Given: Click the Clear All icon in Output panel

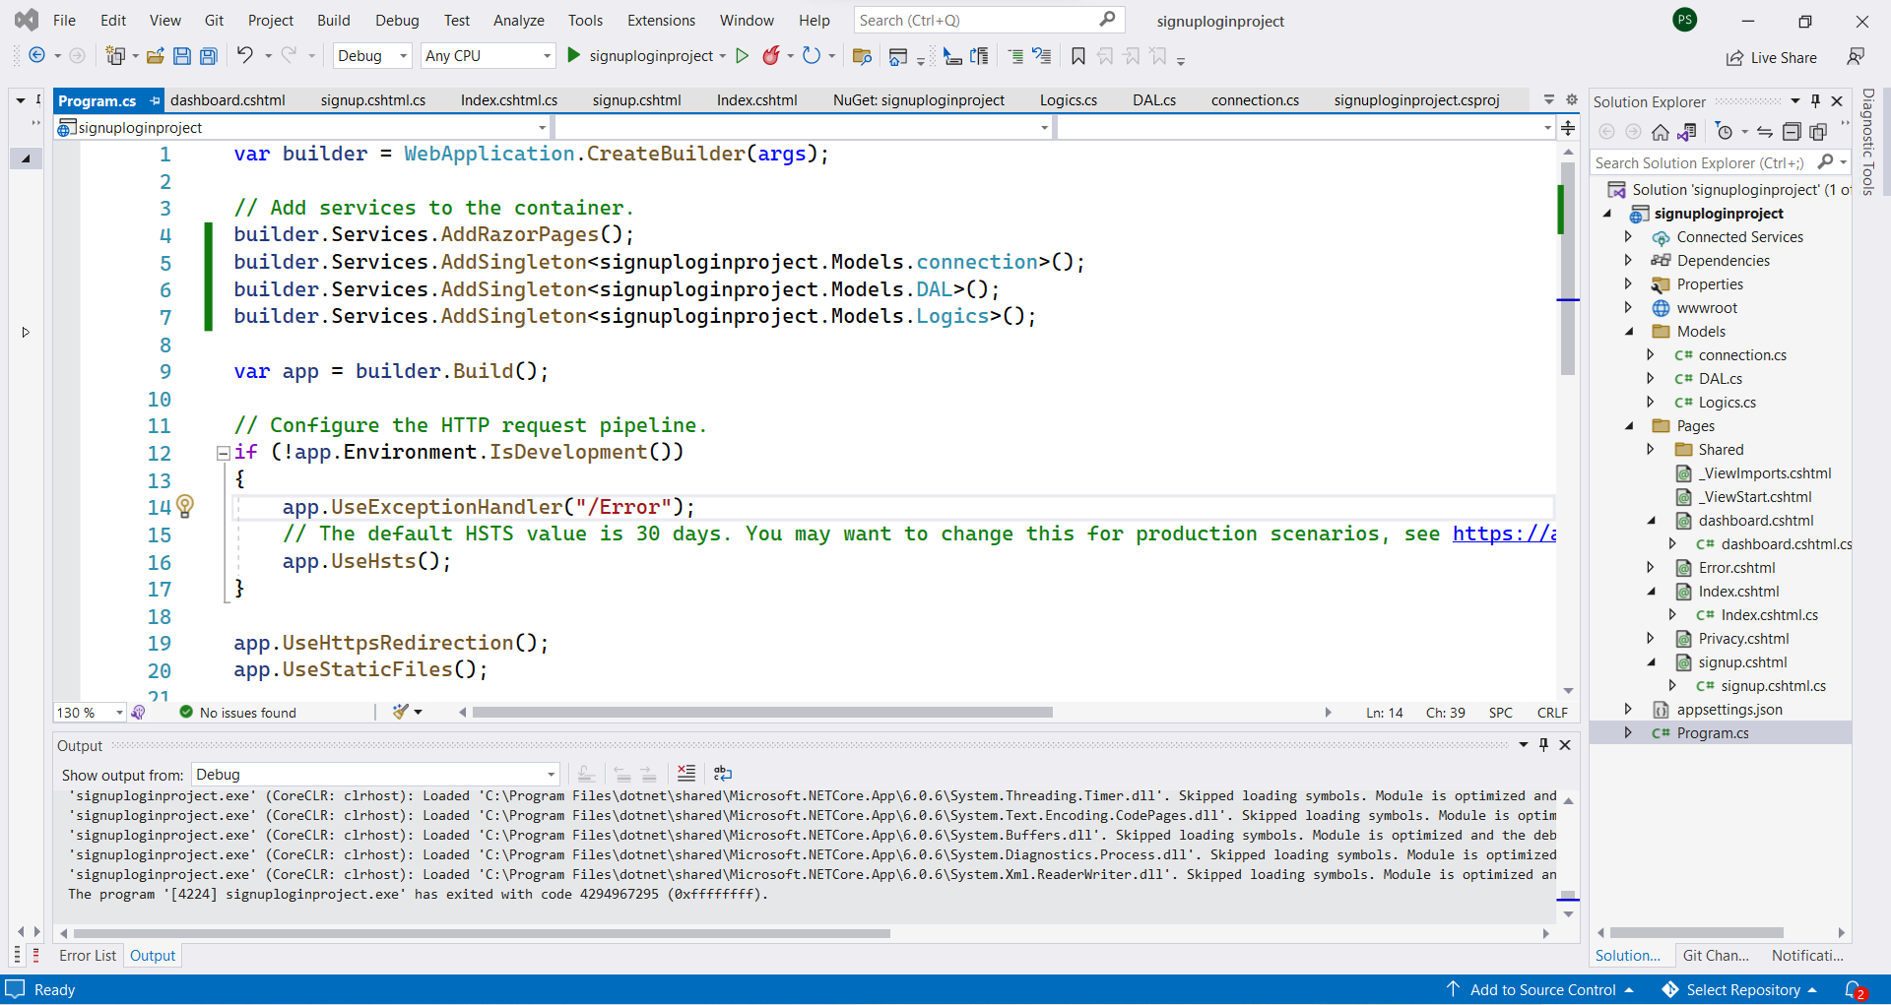Looking at the screenshot, I should 686,774.
